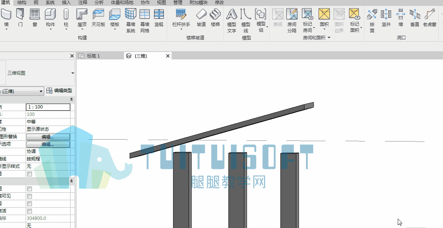Expand the Floor (楼板) dropdown arrow
Screen dimensions: 443x228
tap(115, 29)
